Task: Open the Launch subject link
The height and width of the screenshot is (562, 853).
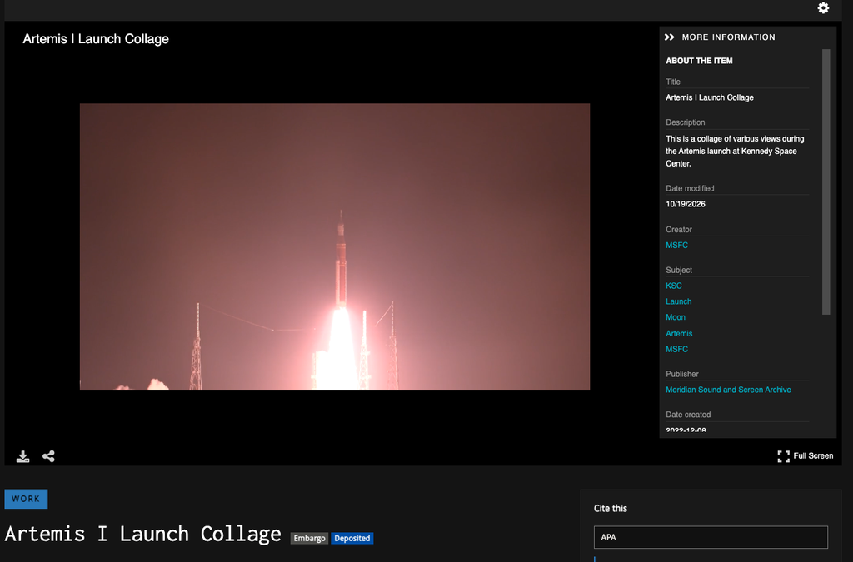Action: pyautogui.click(x=678, y=301)
